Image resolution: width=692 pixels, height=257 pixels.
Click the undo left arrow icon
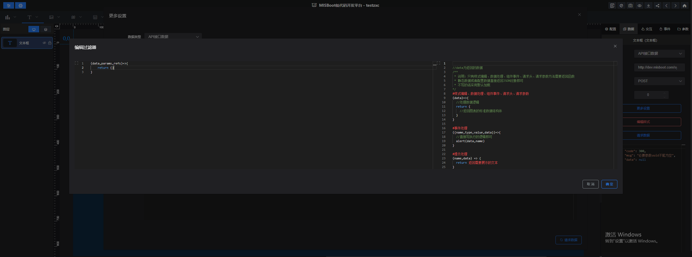point(666,5)
